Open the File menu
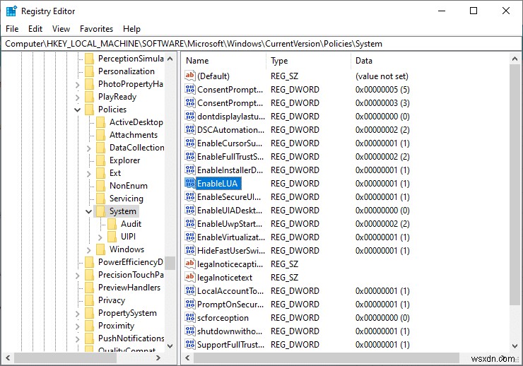 click(x=12, y=29)
